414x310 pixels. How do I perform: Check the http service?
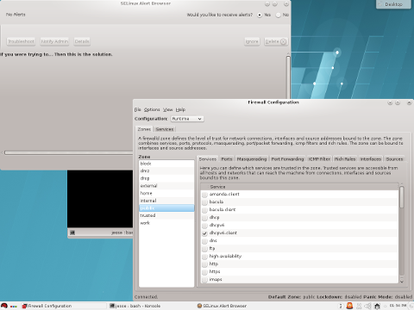204,264
